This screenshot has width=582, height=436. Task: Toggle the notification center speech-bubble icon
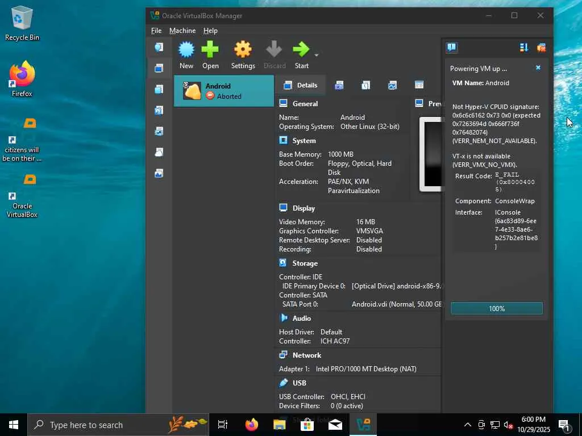[x=452, y=48]
